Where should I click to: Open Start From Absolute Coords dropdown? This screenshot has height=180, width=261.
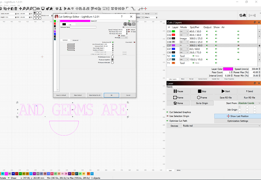coord(249,103)
